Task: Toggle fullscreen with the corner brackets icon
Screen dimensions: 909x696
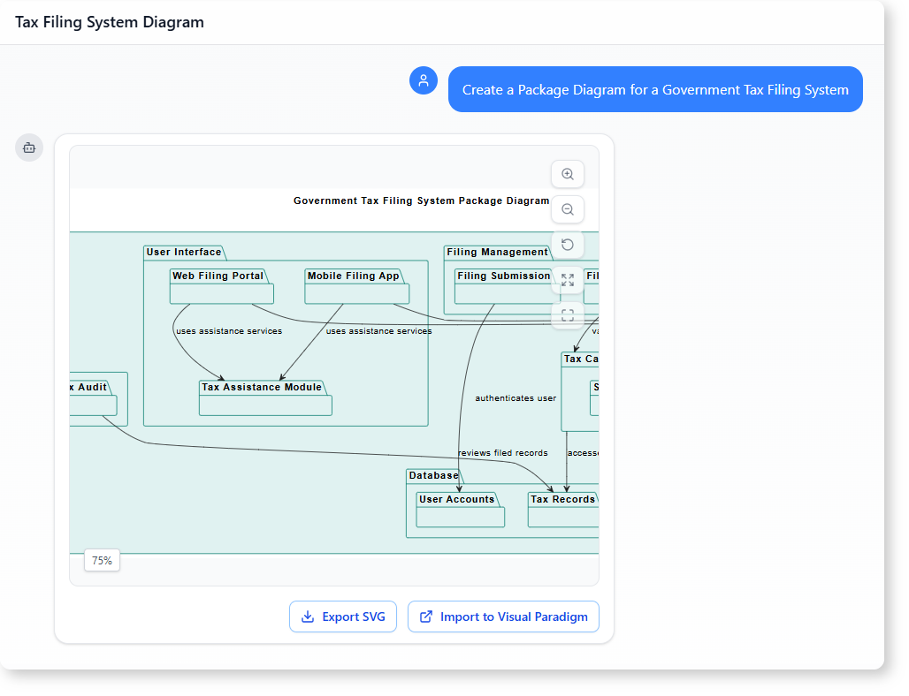Action: click(x=568, y=314)
